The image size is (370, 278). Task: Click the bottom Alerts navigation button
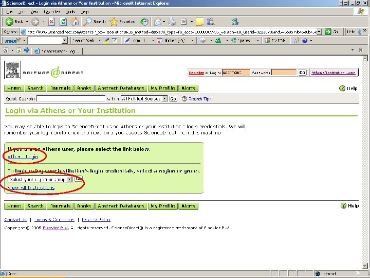click(188, 206)
